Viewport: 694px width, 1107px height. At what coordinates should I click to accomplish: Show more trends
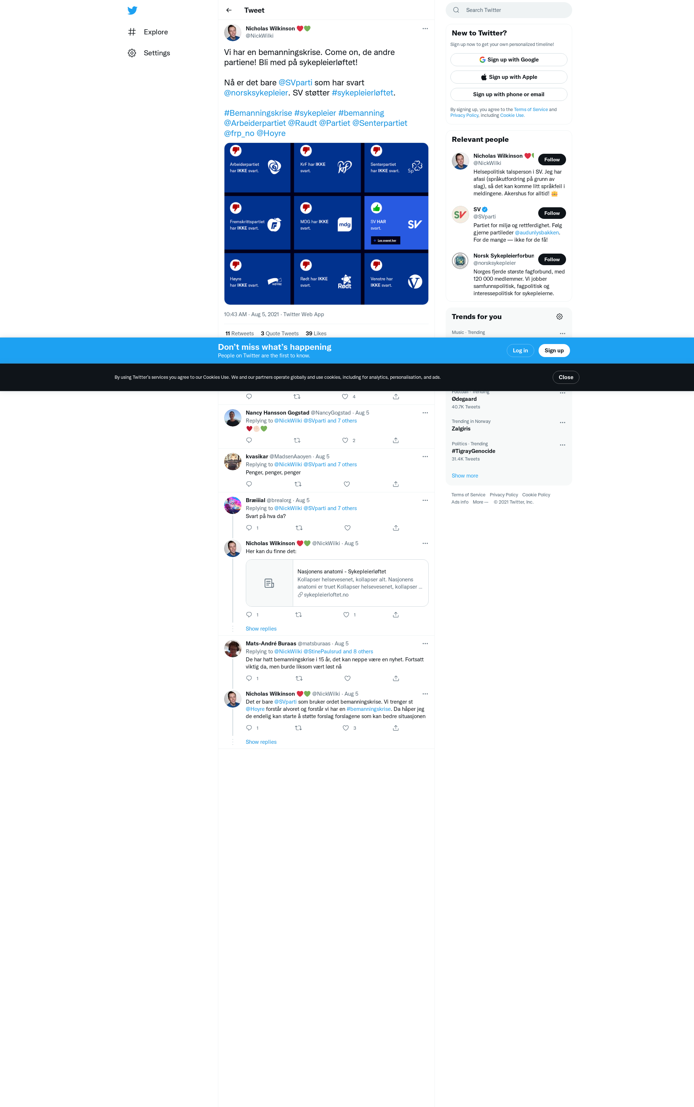464,475
